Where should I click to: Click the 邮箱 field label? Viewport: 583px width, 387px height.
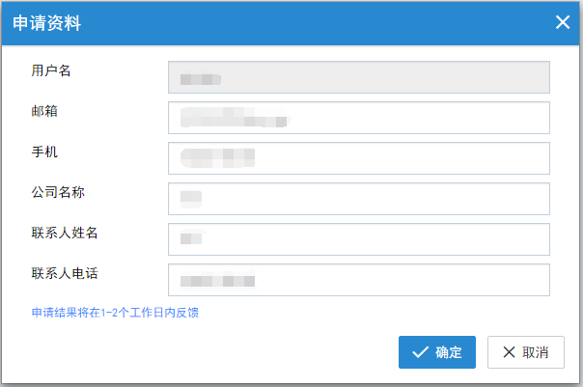[x=44, y=111]
